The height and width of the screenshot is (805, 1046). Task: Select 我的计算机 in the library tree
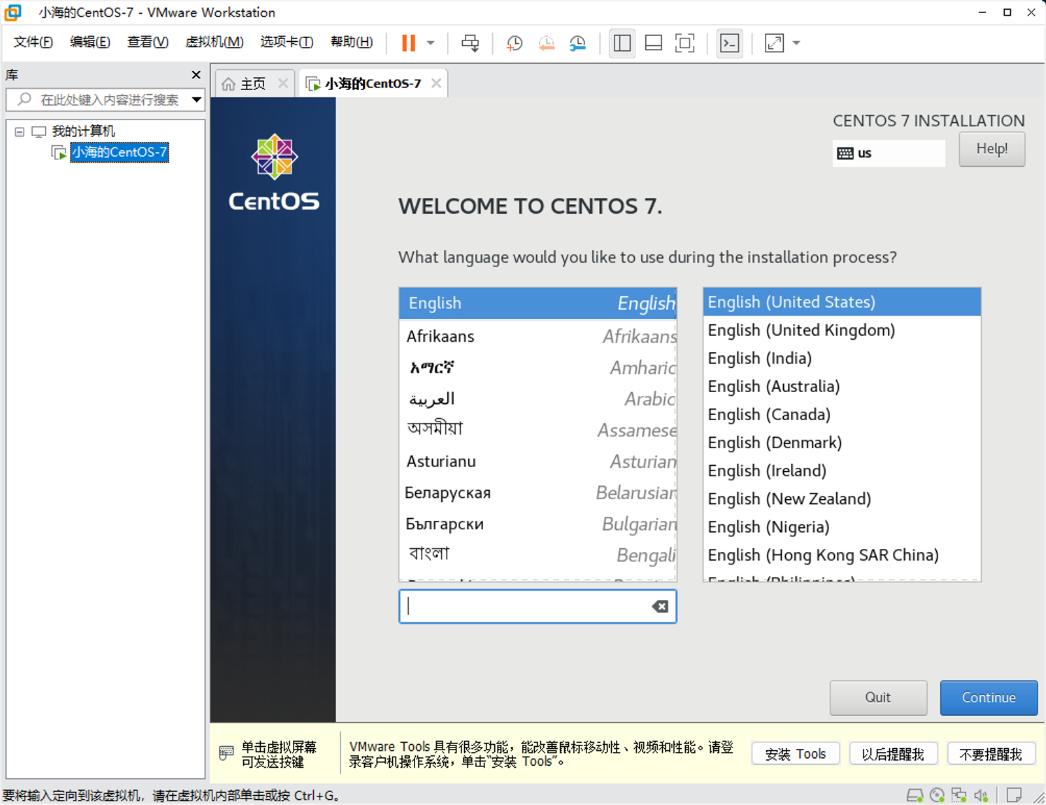coord(83,131)
